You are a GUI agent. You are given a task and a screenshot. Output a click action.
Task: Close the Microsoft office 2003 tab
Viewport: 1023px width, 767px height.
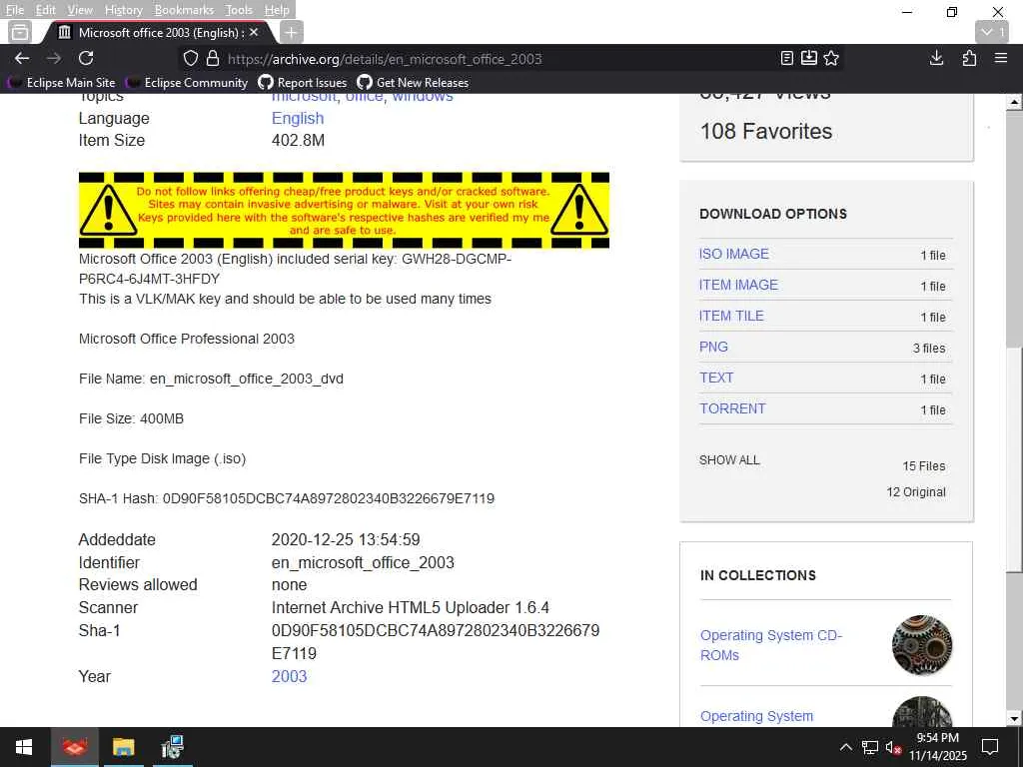pyautogui.click(x=254, y=32)
